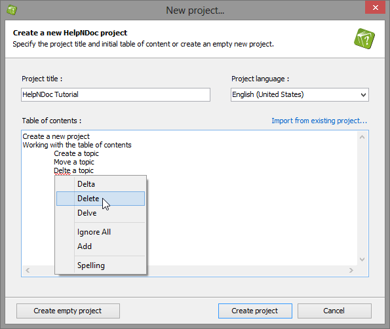
Task: Click Create project button
Action: [255, 311]
